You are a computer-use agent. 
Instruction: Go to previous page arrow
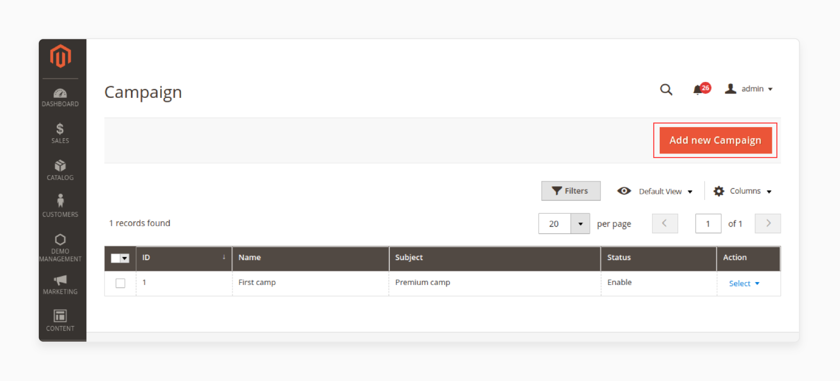pyautogui.click(x=665, y=223)
